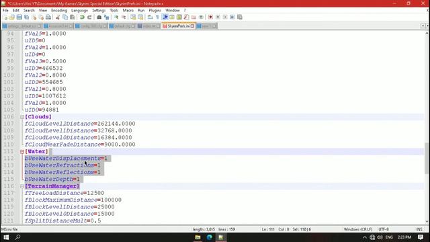Save the recorded macro toolbar icon
Image resolution: width=430 pixels, height=242 pixels.
(240, 17)
